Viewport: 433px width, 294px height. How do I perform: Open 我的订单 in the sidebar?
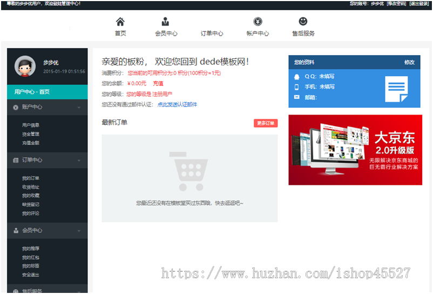click(x=31, y=178)
